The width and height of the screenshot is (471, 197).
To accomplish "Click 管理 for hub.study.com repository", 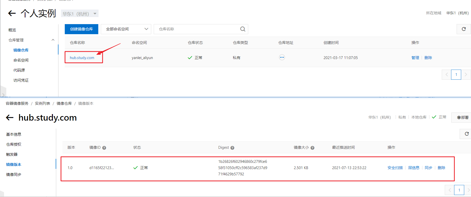I will click(x=415, y=58).
